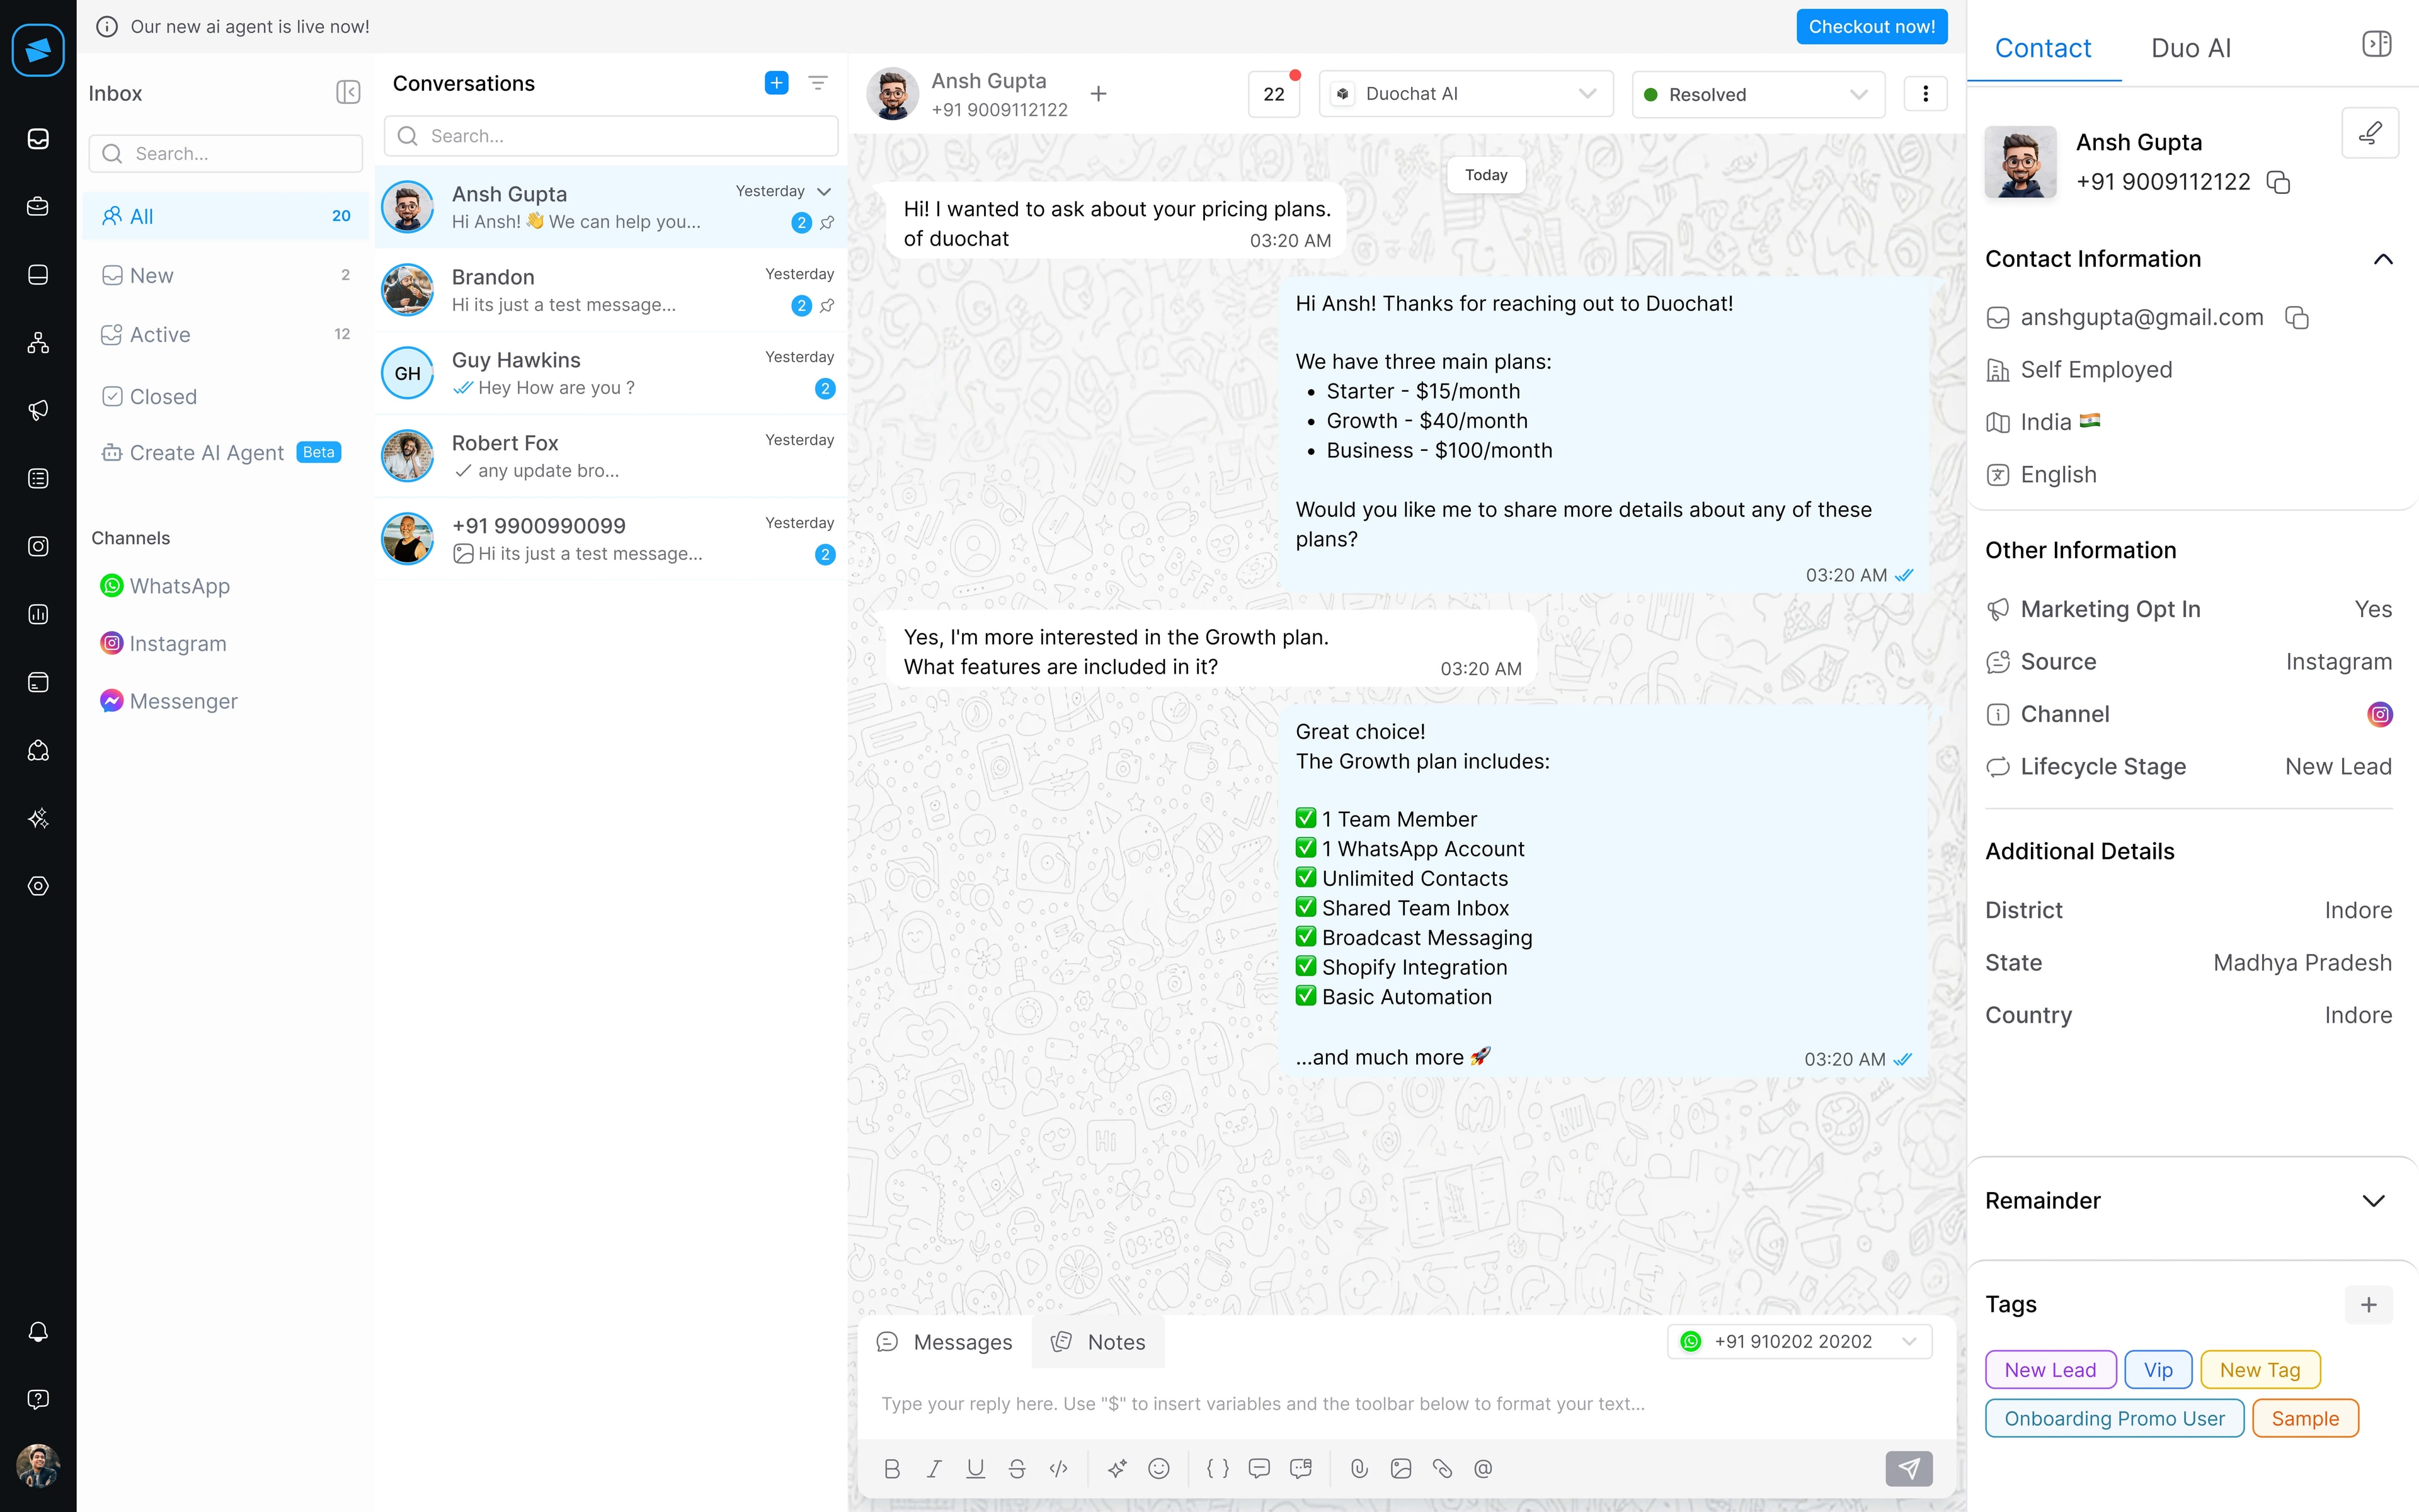Open the emoji picker
The height and width of the screenshot is (1512, 2419).
(1158, 1468)
